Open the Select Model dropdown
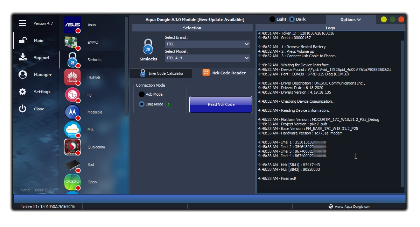The width and height of the screenshot is (420, 227). (208, 58)
